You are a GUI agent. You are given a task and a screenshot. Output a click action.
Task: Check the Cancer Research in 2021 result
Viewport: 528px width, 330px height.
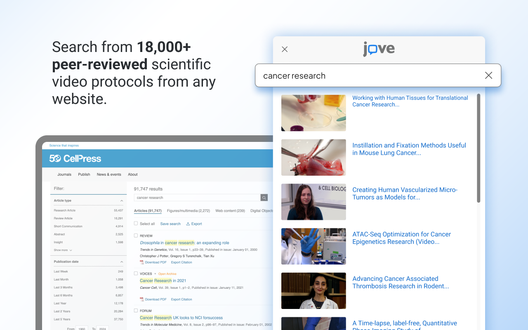(x=136, y=273)
